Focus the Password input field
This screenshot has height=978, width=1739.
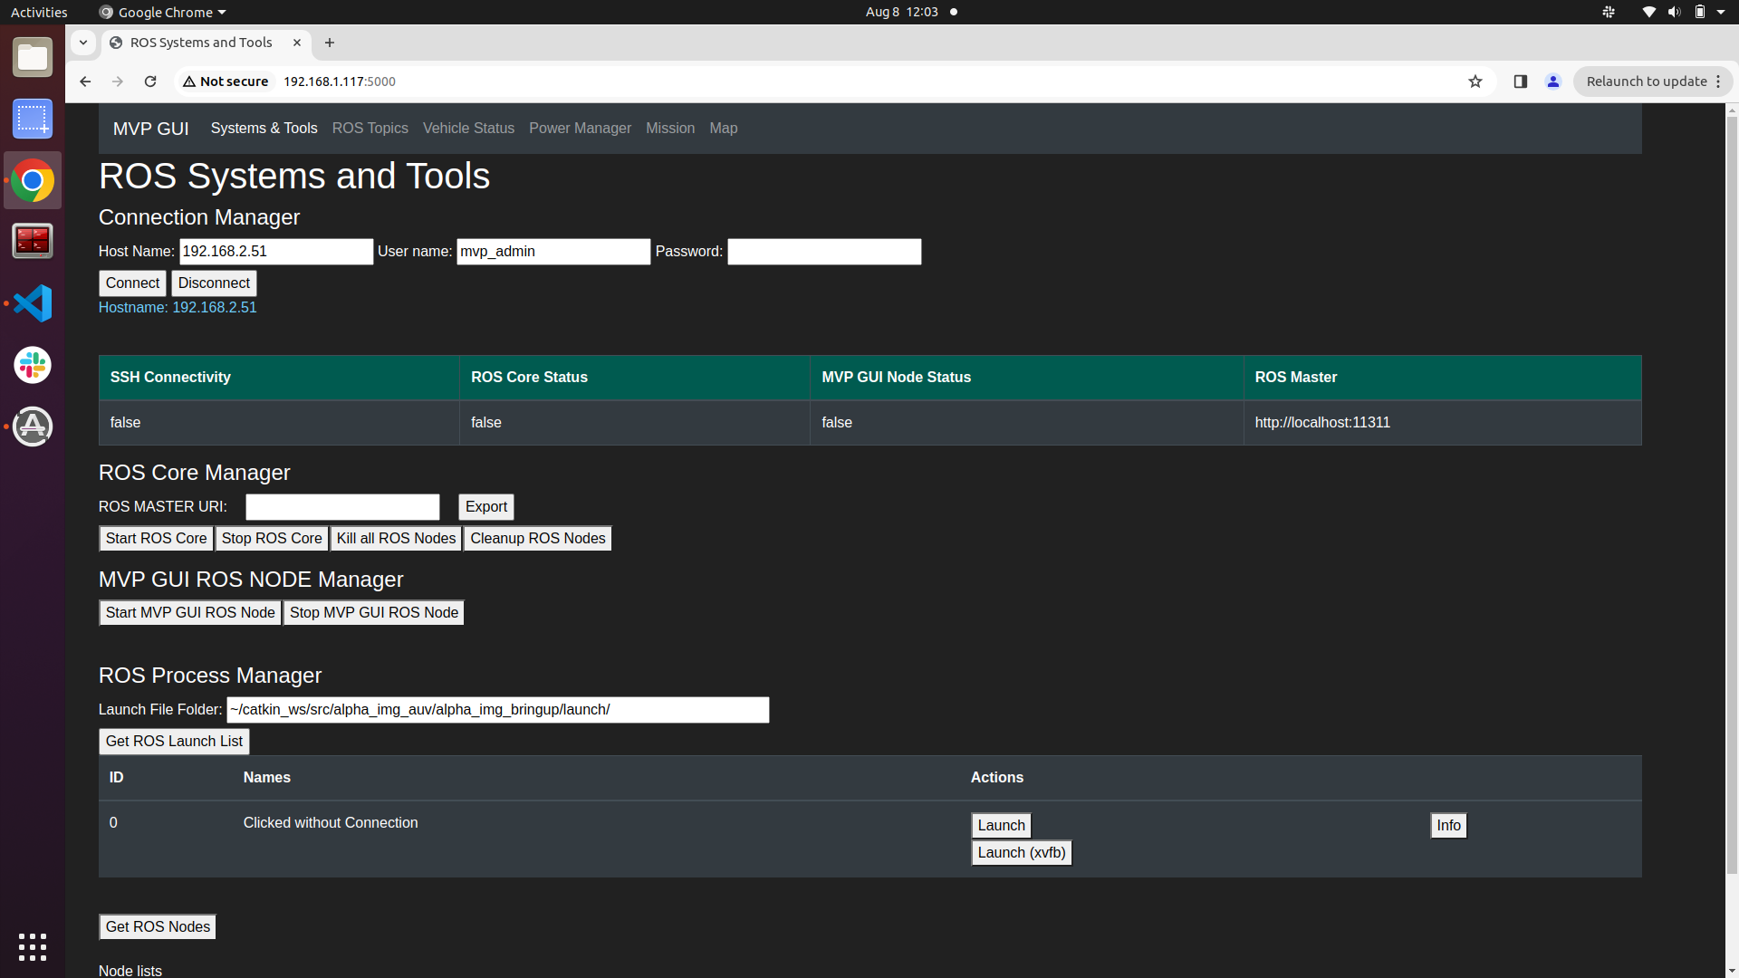tap(824, 252)
